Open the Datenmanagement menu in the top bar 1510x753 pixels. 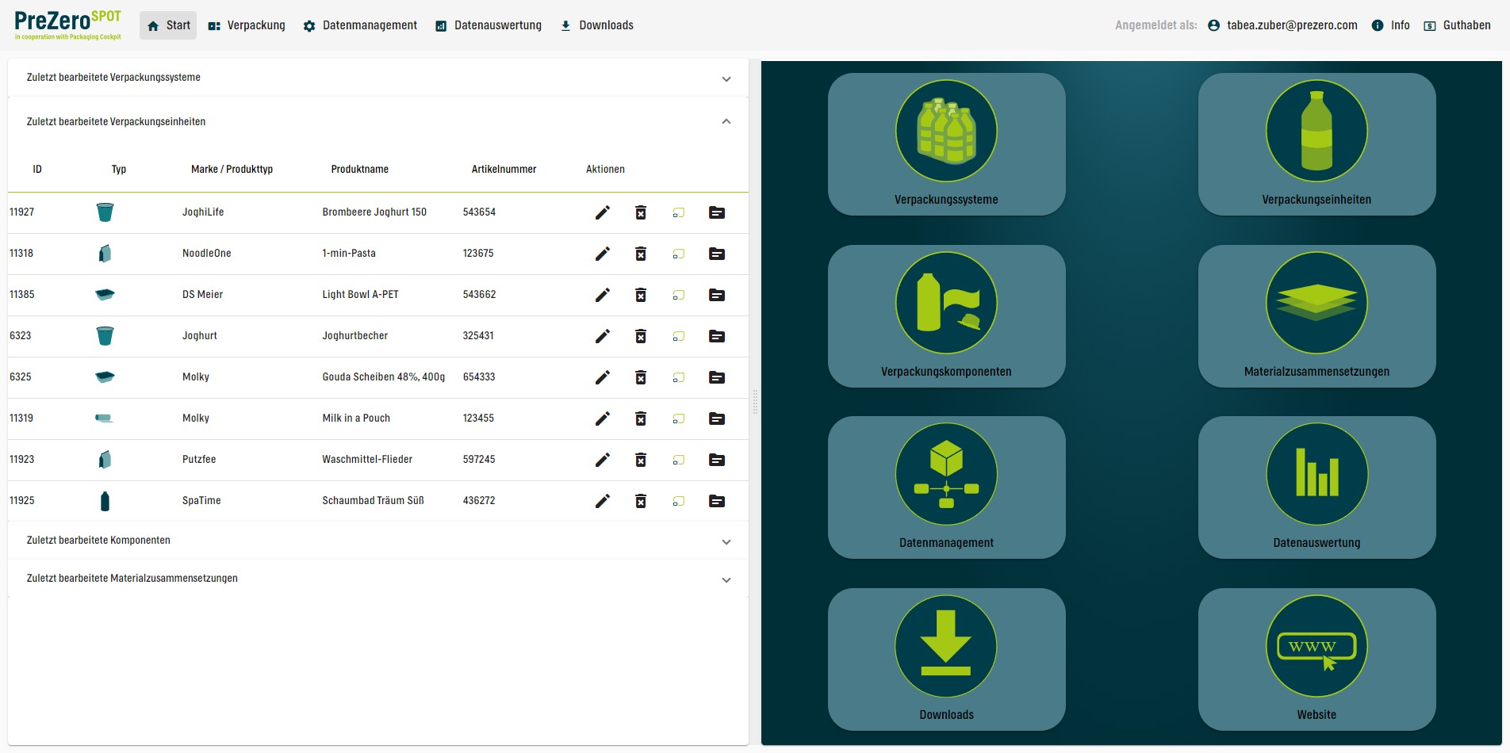[360, 25]
